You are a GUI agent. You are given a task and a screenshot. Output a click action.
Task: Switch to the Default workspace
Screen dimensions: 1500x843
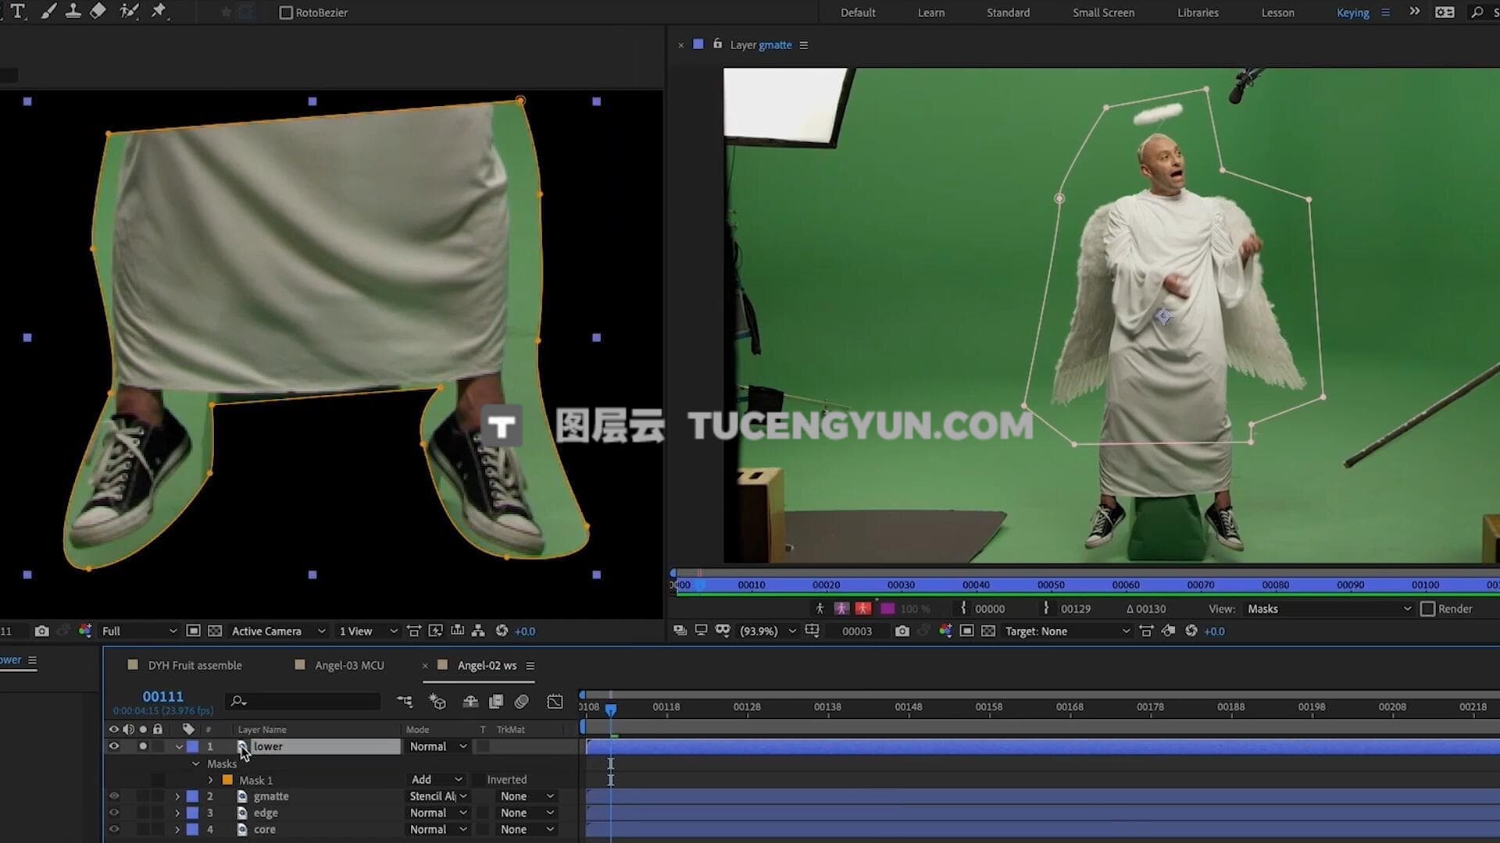(x=858, y=12)
